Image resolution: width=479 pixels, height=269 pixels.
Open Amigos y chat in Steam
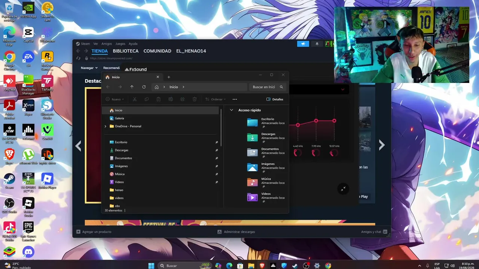[x=374, y=232]
